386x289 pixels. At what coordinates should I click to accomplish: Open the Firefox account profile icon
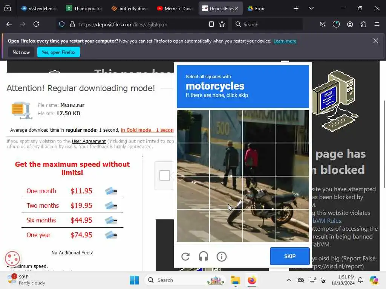(350, 24)
